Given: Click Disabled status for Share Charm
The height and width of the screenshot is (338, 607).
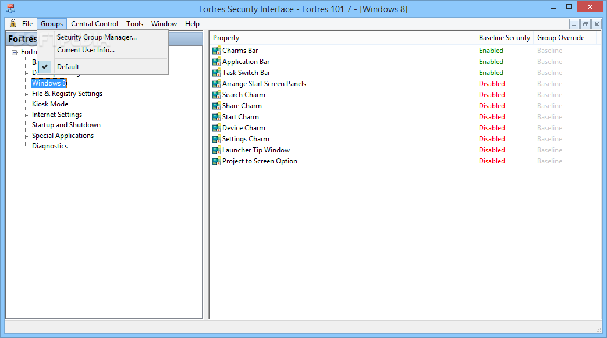Looking at the screenshot, I should [x=492, y=106].
